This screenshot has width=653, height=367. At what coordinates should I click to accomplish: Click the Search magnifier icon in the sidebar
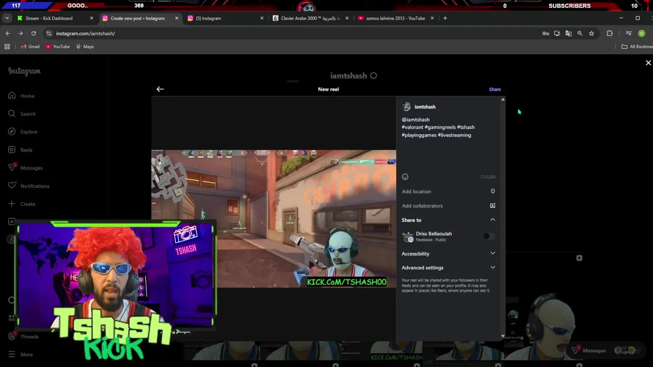12,114
